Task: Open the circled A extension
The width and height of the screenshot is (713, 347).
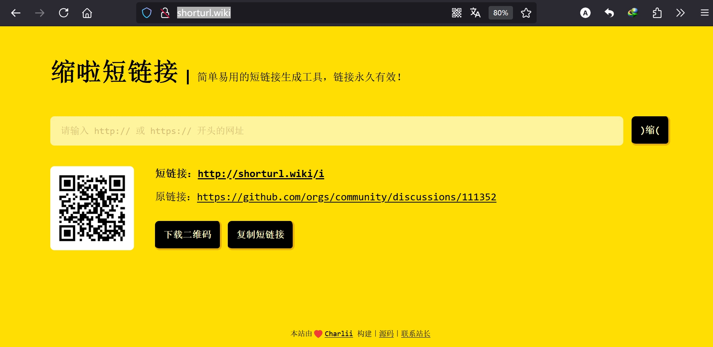Action: [585, 13]
